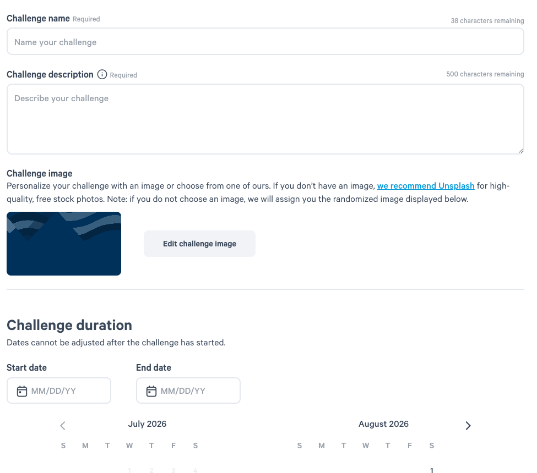Select July 2 in the calendar
Screen dimensions: 537x473
point(151,470)
